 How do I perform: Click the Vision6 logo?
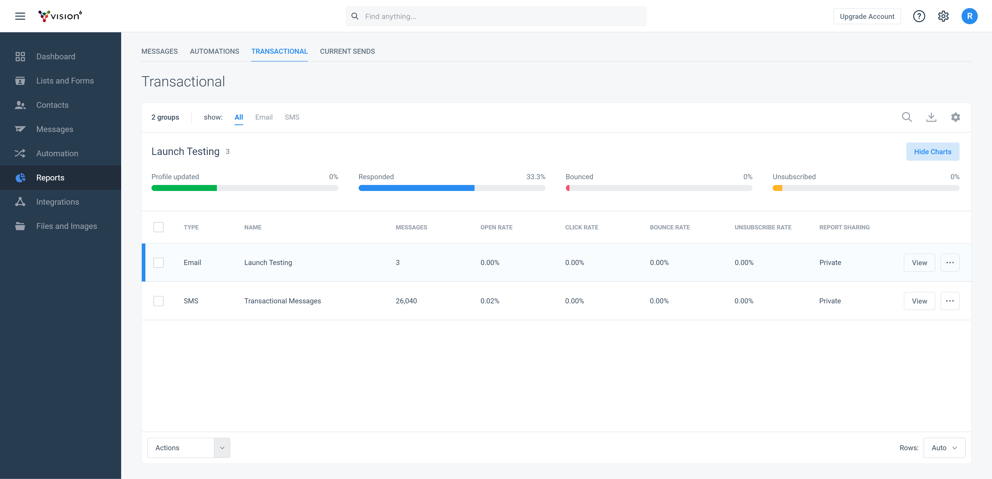pos(60,16)
